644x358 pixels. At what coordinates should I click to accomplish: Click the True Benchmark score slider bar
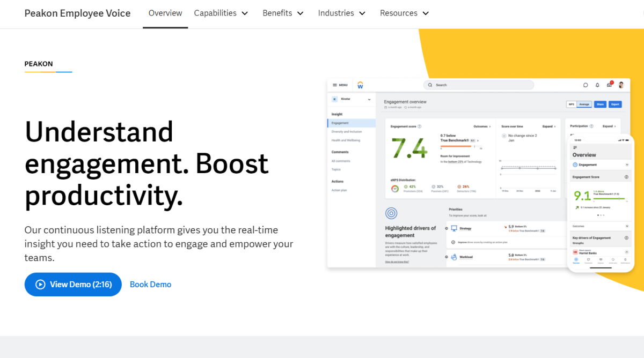460,146
